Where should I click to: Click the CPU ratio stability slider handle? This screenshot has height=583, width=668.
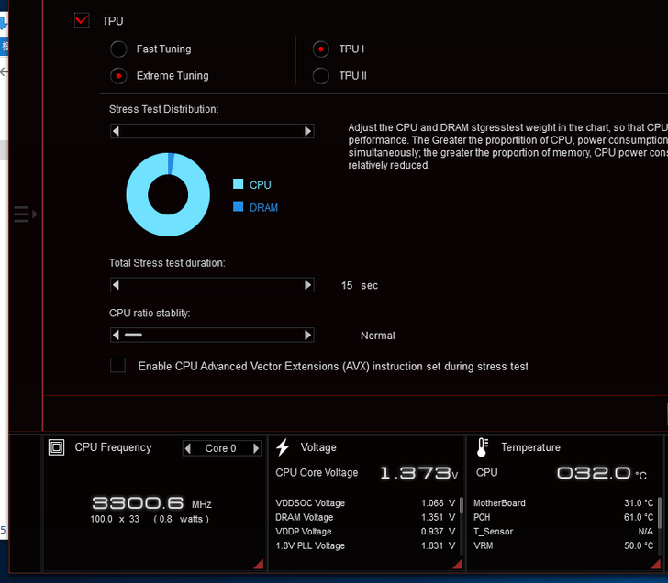[x=133, y=335]
